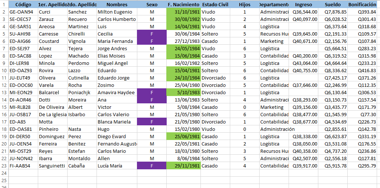This screenshot has height=188, width=380.
Task: Select the green cell dated 29/11/1981
Action: click(184, 166)
